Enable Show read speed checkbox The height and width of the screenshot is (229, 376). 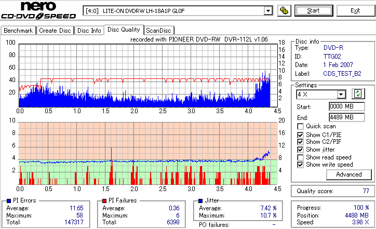300,157
